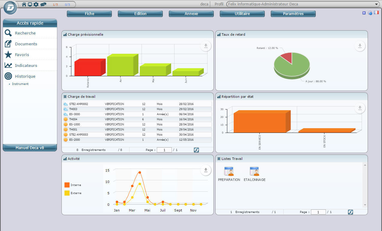Download the Charge prévisionnelle chart
This screenshot has width=382, height=231.
tap(206, 46)
